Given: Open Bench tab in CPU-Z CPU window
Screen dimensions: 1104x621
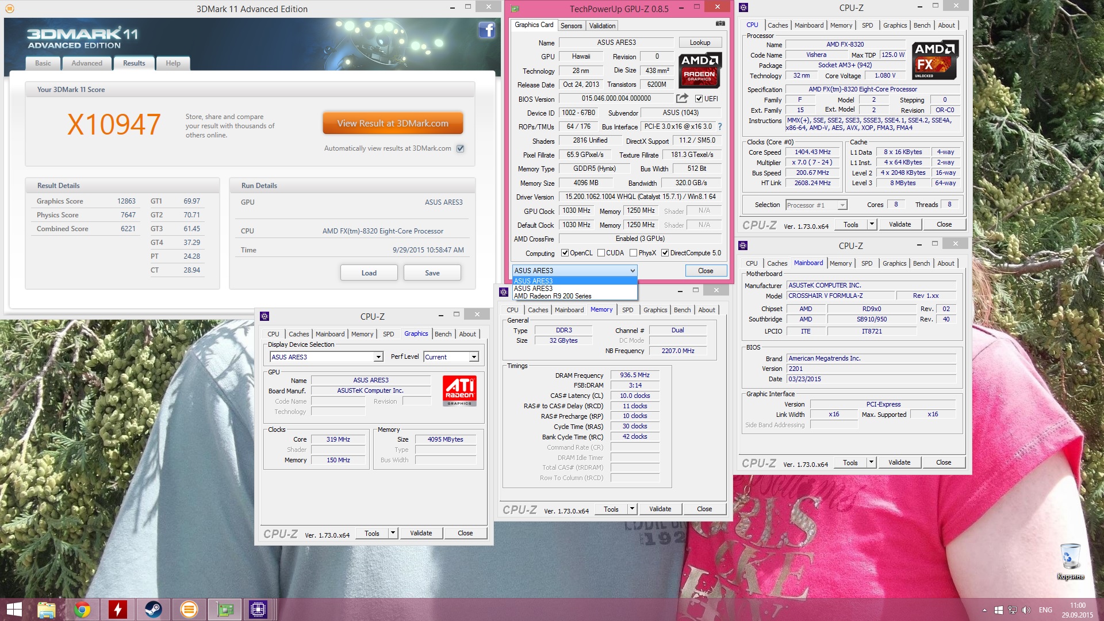Looking at the screenshot, I should 922,25.
